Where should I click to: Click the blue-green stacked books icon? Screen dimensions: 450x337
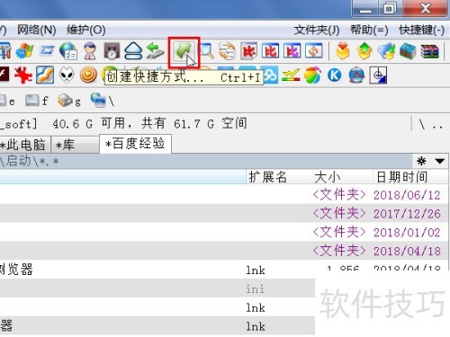[408, 51]
